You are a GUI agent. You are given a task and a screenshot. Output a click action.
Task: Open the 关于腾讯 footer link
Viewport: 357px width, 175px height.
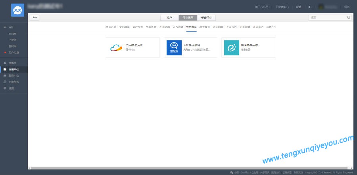[x=265, y=173]
